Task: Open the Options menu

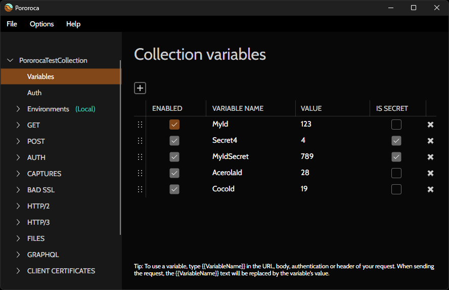Action: 42,24
